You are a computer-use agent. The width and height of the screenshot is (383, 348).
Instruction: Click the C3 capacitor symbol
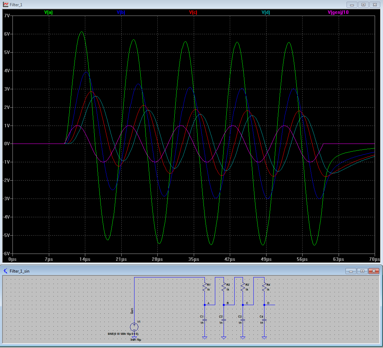[x=243, y=320]
